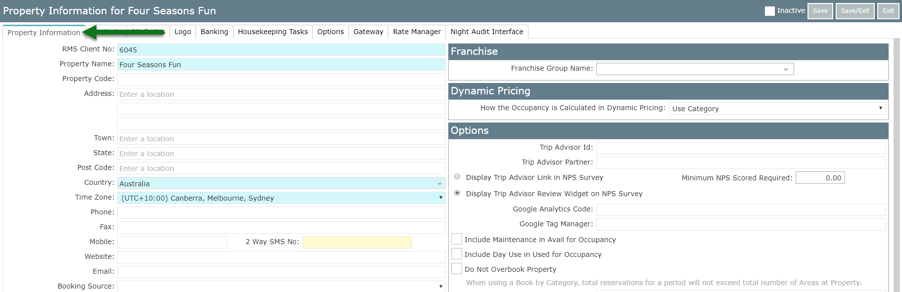Switch to Housekeeping Tasks tab
902x292 pixels.
pyautogui.click(x=273, y=32)
